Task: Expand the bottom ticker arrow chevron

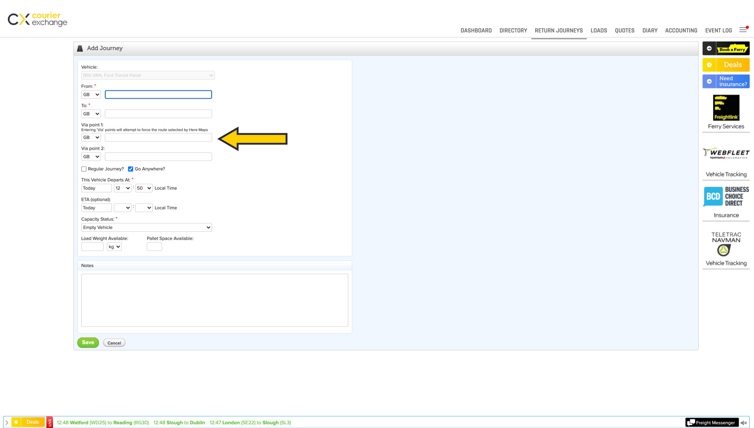Action: [x=7, y=422]
